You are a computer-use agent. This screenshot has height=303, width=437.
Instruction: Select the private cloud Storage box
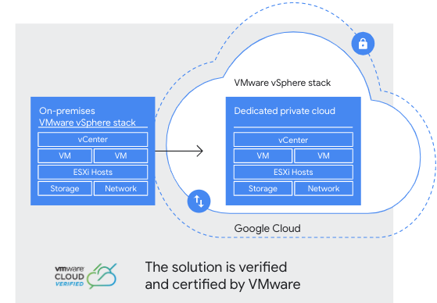pyautogui.click(x=263, y=188)
